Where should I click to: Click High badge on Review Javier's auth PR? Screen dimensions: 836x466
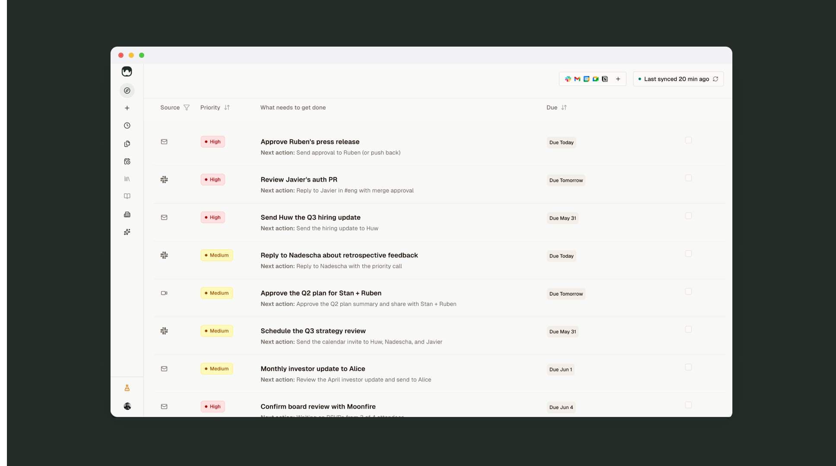point(212,179)
